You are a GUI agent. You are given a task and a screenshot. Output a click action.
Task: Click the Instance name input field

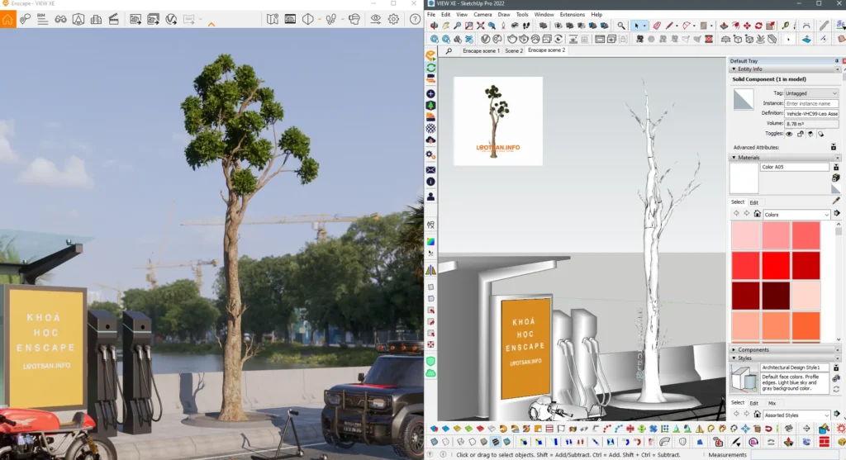point(811,103)
